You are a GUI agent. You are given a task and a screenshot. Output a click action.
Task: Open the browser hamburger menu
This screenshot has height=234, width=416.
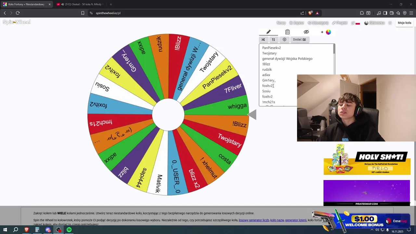pyautogui.click(x=411, y=13)
